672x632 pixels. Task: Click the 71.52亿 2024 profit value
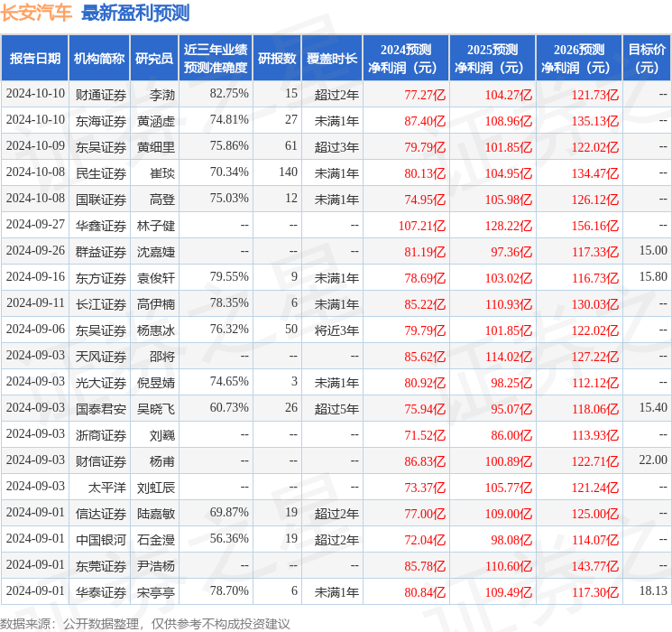425,435
